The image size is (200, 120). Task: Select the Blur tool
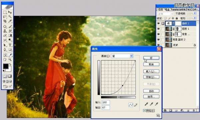click(x=5, y=40)
